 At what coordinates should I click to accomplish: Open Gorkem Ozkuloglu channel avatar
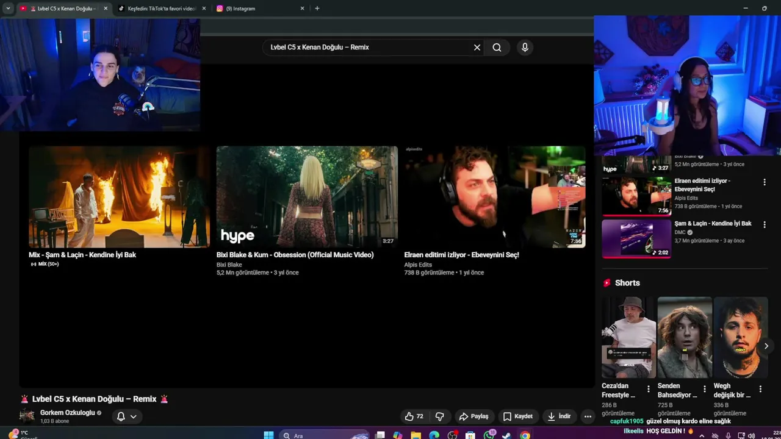(x=27, y=416)
